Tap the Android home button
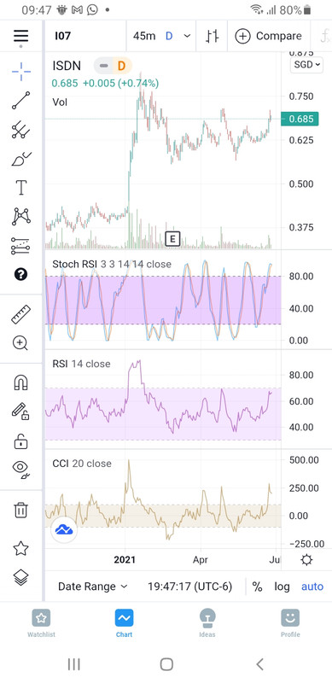The width and height of the screenshot is (332, 683). pos(166,664)
